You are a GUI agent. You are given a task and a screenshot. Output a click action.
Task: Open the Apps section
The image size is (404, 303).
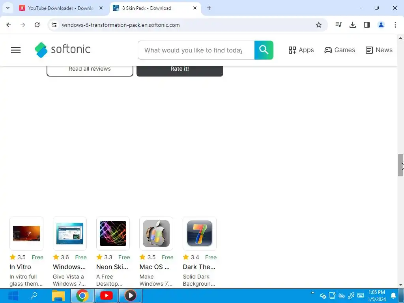coord(301,50)
